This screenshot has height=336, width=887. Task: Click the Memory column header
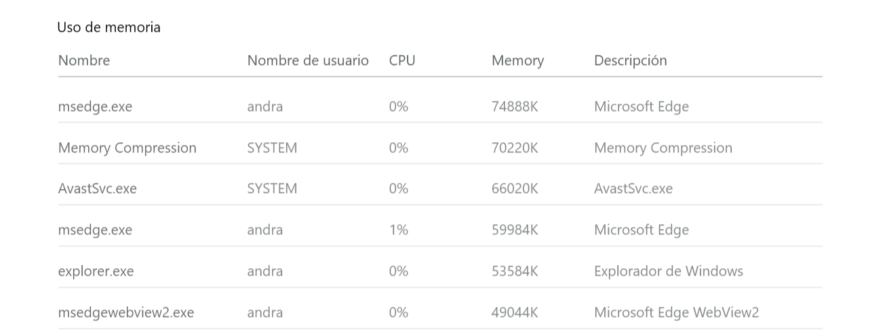(x=518, y=61)
